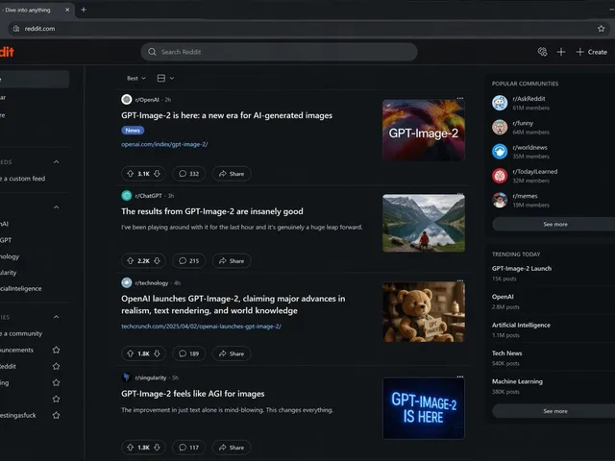The image size is (615, 461).
Task: Downvote the insanely good results post
Action: pyautogui.click(x=157, y=260)
